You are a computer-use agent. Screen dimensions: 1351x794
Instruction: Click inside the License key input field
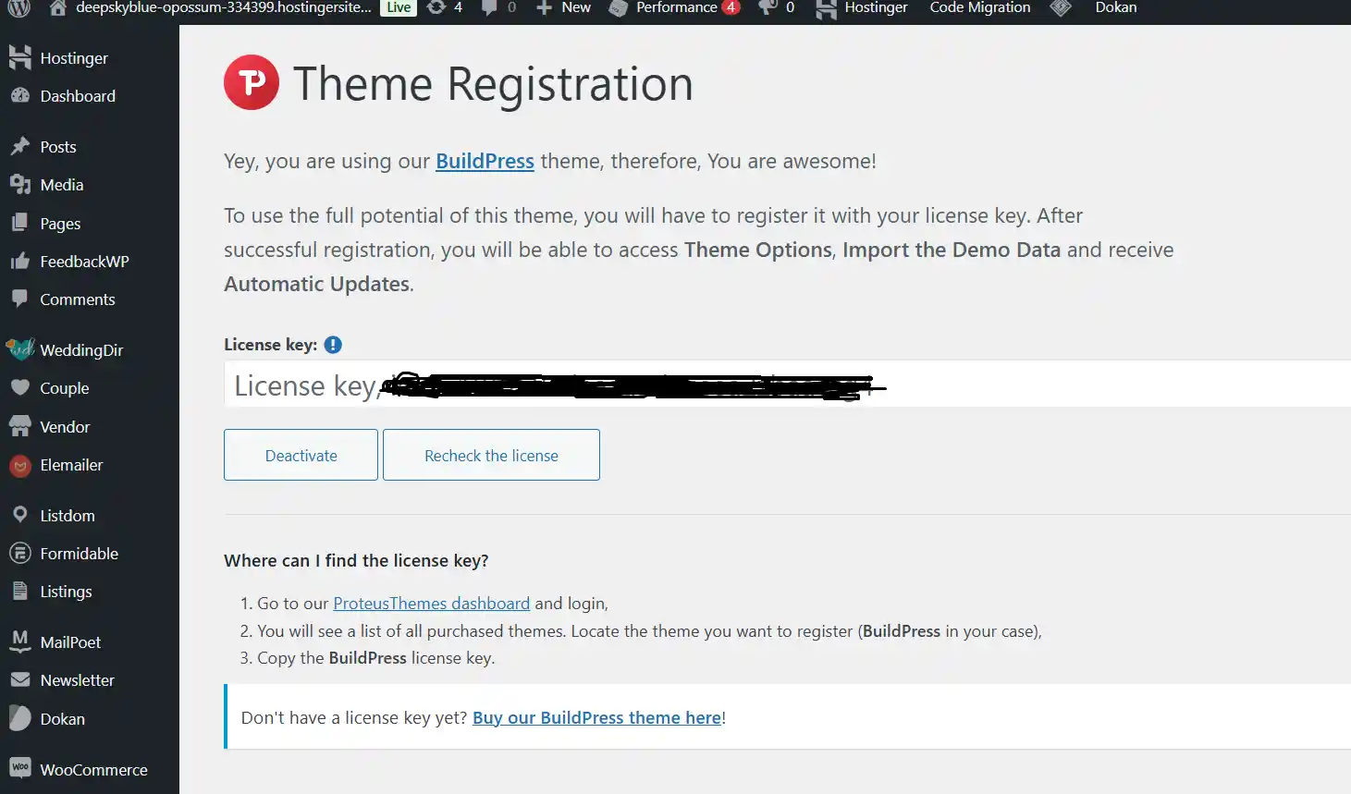tap(787, 384)
